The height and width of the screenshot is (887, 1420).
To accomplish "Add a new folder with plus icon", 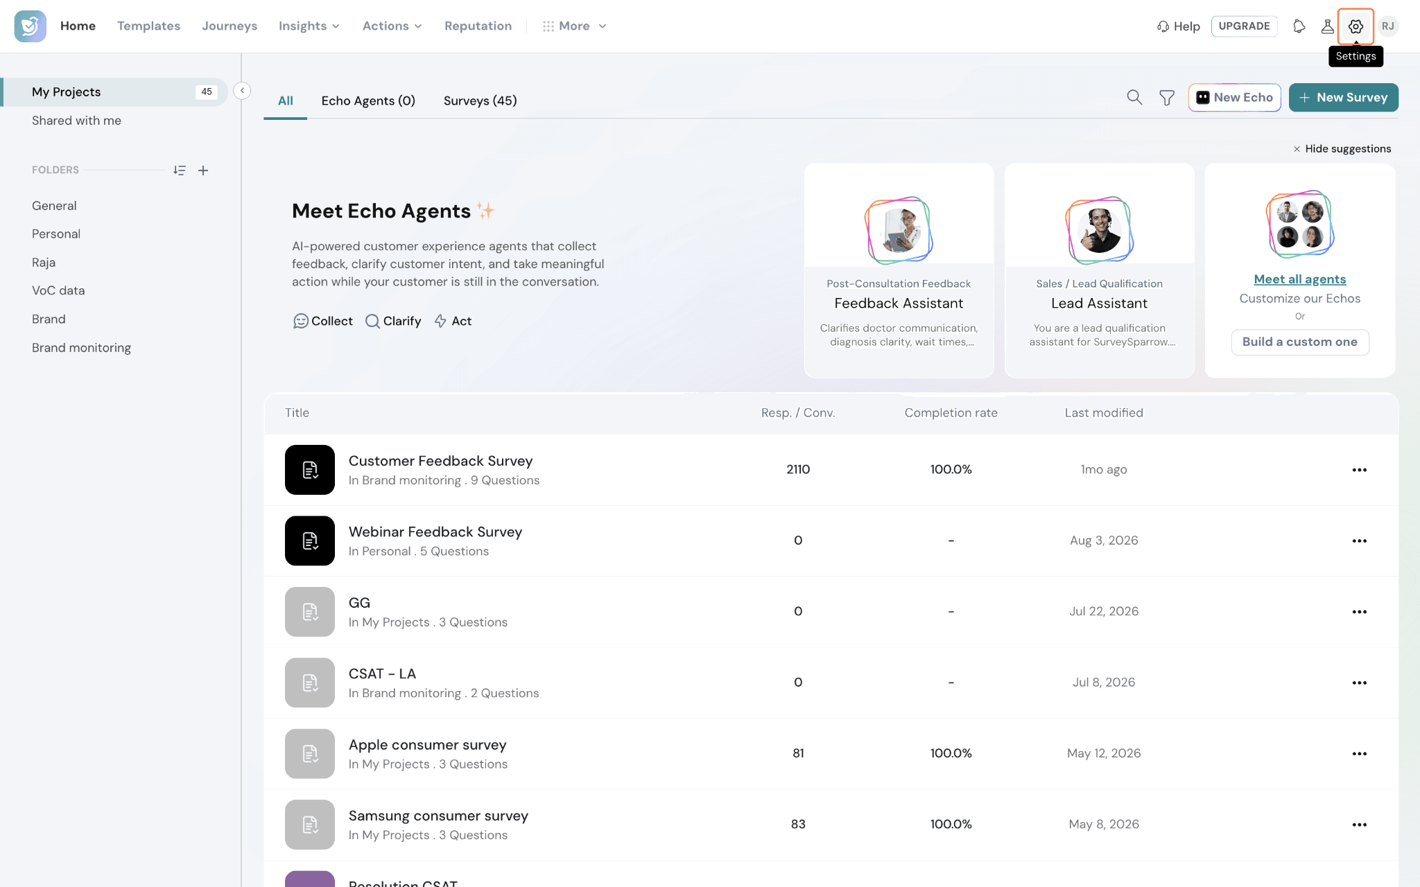I will 203,170.
